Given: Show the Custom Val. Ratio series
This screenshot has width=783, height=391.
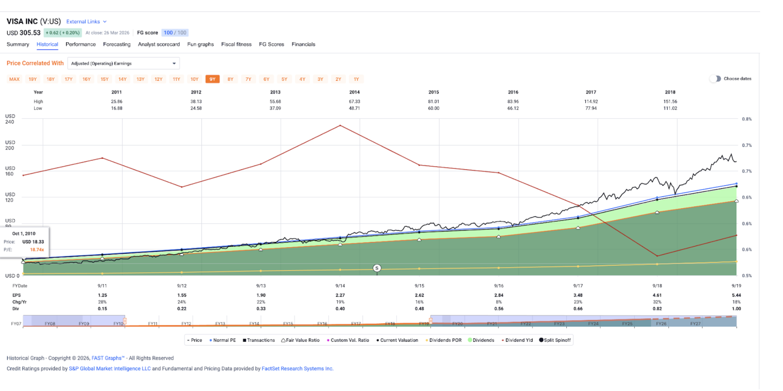Looking at the screenshot, I should click(x=348, y=340).
